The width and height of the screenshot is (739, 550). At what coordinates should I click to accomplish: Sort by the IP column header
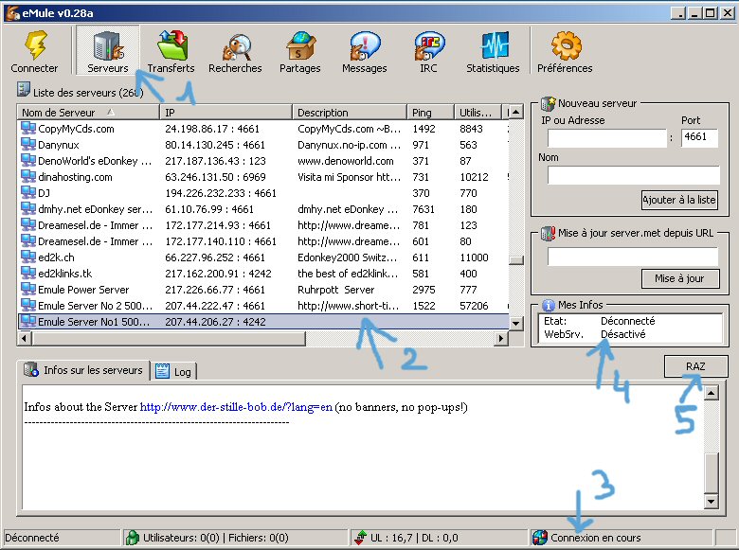click(x=226, y=113)
